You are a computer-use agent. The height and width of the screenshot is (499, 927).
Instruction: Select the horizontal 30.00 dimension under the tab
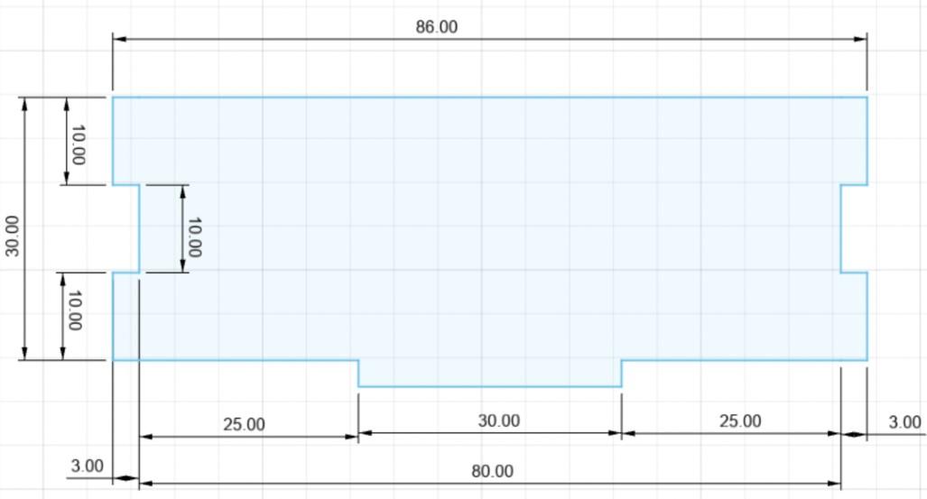pos(498,421)
